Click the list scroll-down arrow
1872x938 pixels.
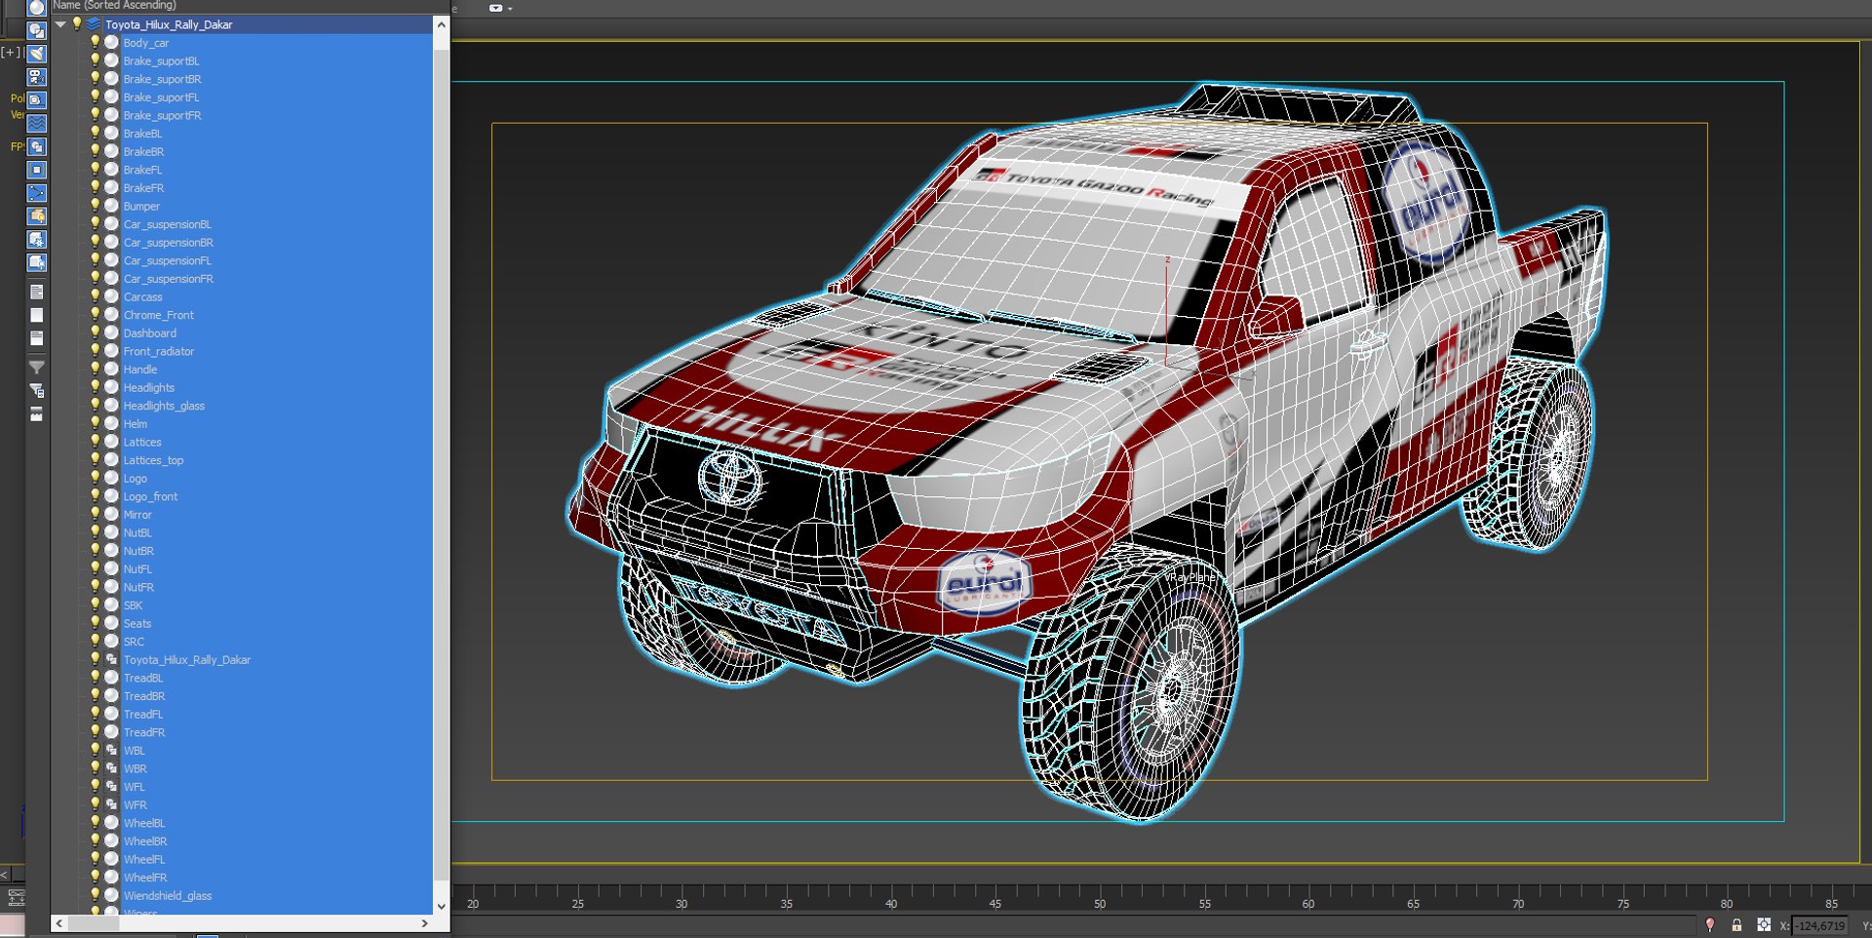(x=442, y=906)
